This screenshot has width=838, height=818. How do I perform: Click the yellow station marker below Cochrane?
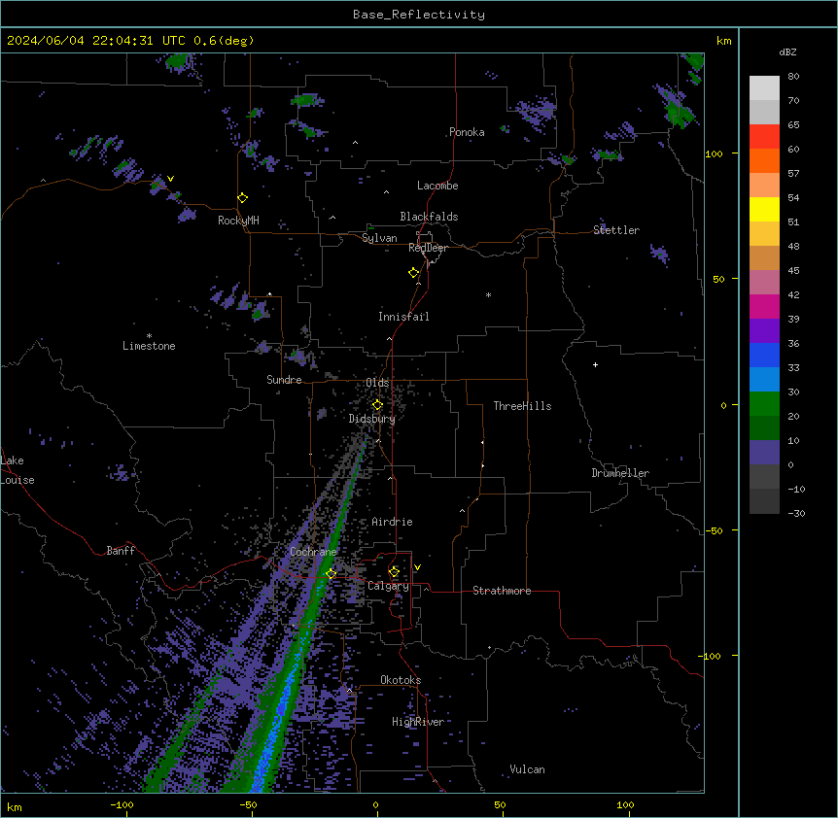tap(331, 573)
